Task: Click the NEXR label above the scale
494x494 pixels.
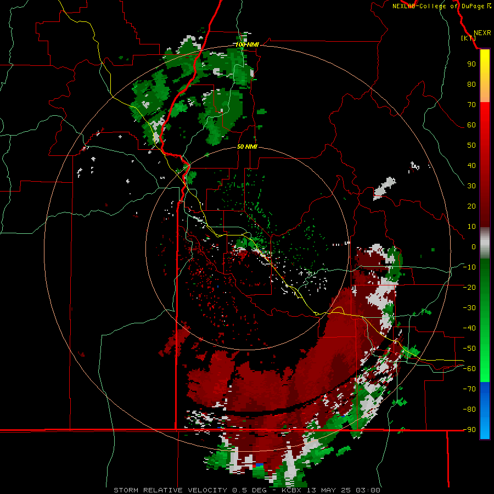Action: 482,33
